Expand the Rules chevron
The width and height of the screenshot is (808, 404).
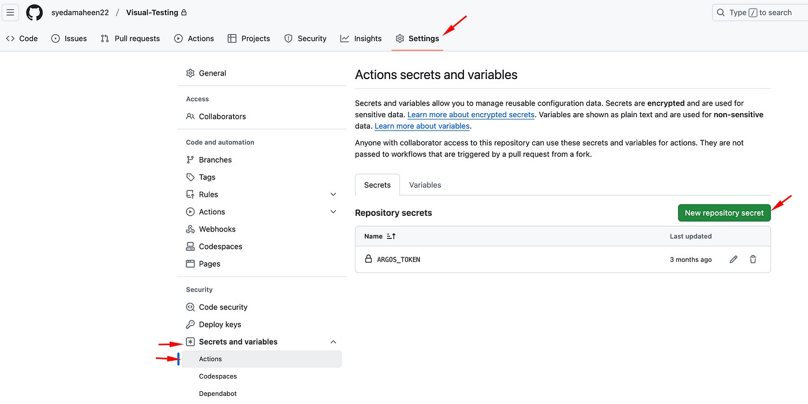pyautogui.click(x=333, y=194)
